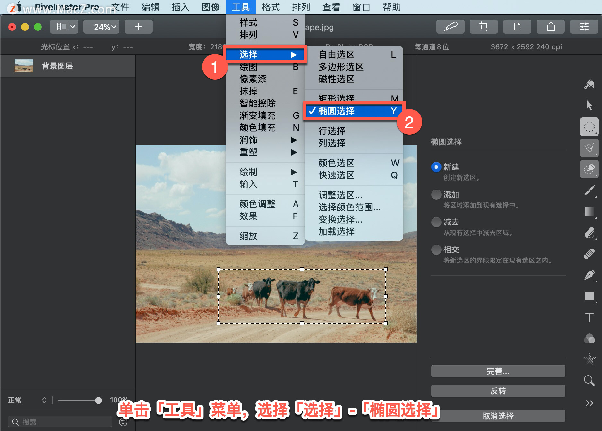Open the blend mode dropdown showing 正常
This screenshot has width=602, height=431.
(27, 400)
